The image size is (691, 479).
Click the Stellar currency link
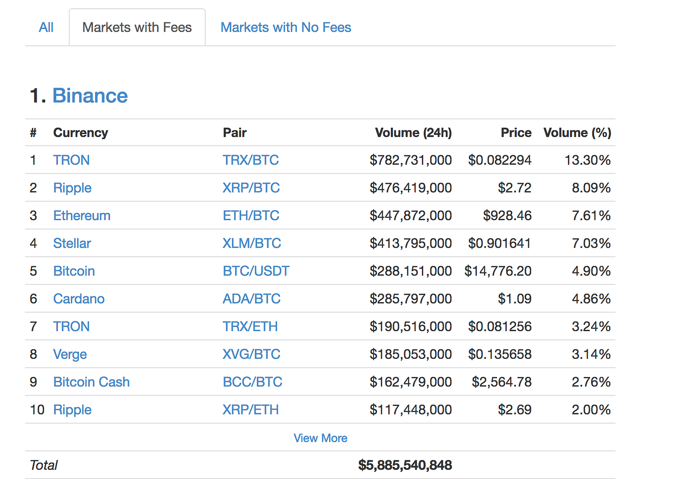point(72,243)
